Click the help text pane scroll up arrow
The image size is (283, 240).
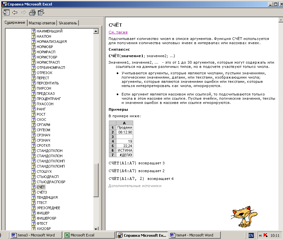281,20
